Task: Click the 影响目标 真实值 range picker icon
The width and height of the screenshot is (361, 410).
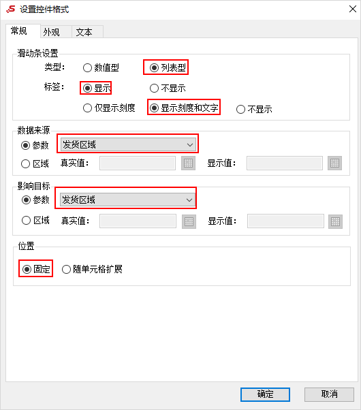Action: pyautogui.click(x=189, y=221)
